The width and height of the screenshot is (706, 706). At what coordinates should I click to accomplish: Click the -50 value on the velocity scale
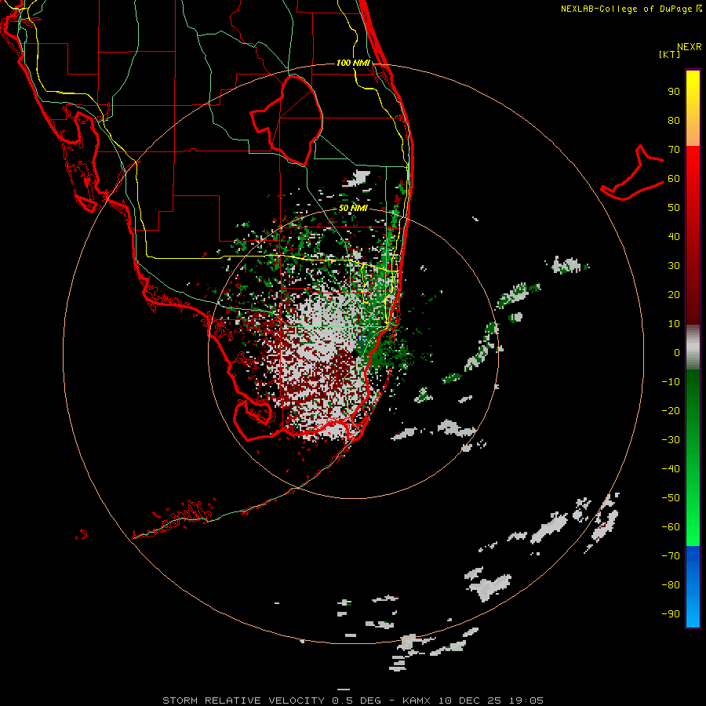click(x=671, y=498)
